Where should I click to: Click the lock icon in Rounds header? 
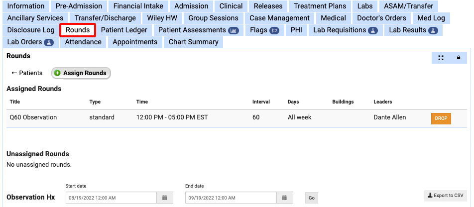tap(458, 58)
